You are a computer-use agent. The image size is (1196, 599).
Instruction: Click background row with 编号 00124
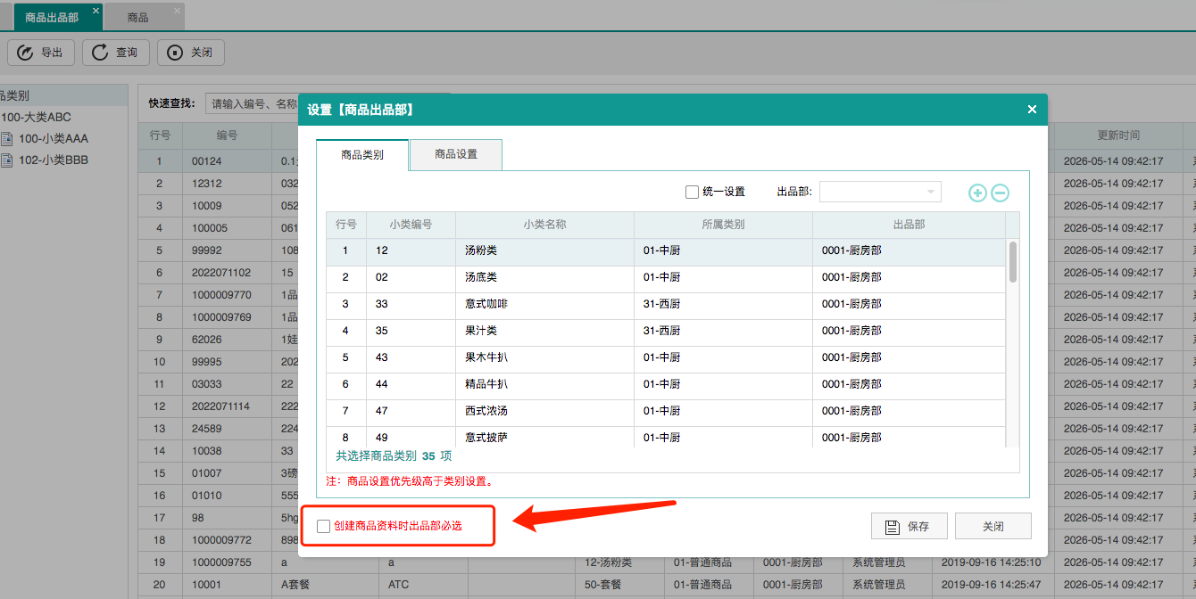pyautogui.click(x=217, y=161)
